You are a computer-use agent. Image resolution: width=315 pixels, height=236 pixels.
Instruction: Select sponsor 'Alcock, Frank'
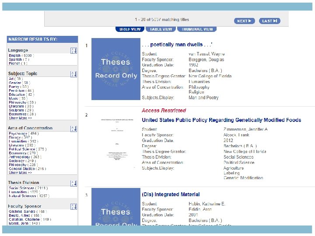pos(236,135)
